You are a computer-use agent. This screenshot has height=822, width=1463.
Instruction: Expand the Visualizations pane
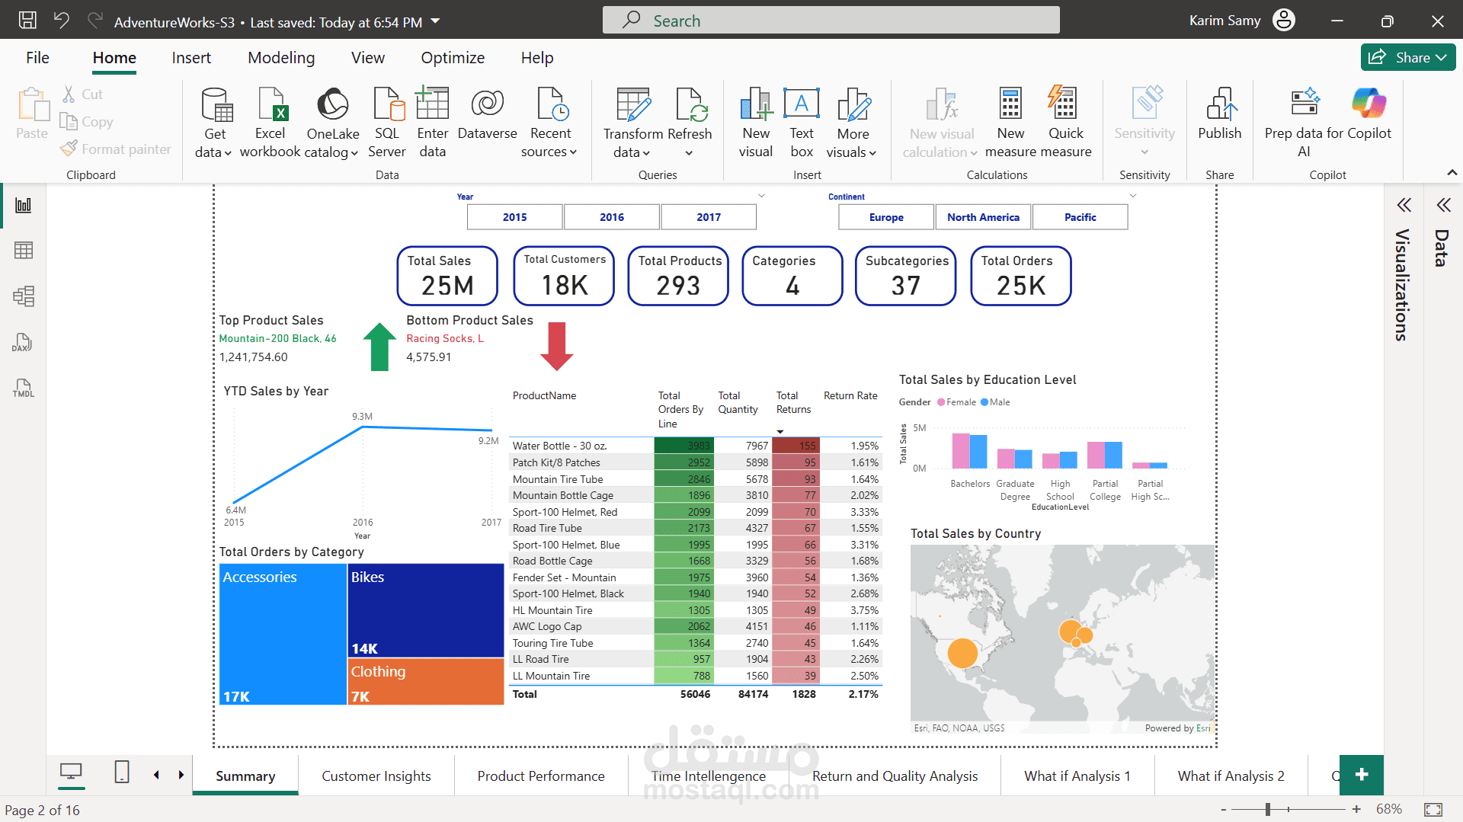[x=1404, y=205]
